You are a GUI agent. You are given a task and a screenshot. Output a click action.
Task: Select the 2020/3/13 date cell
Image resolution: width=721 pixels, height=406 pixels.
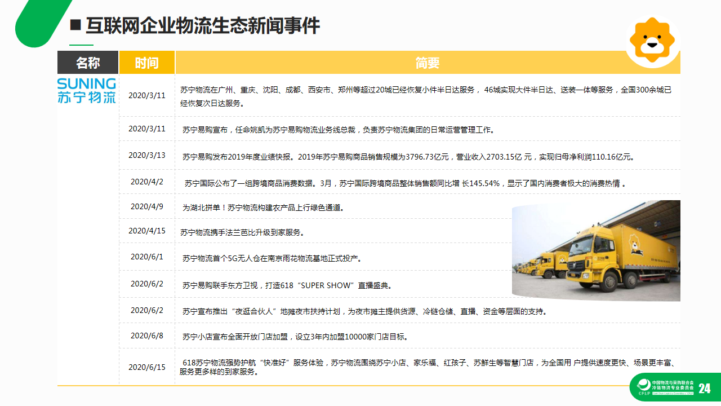(147, 155)
